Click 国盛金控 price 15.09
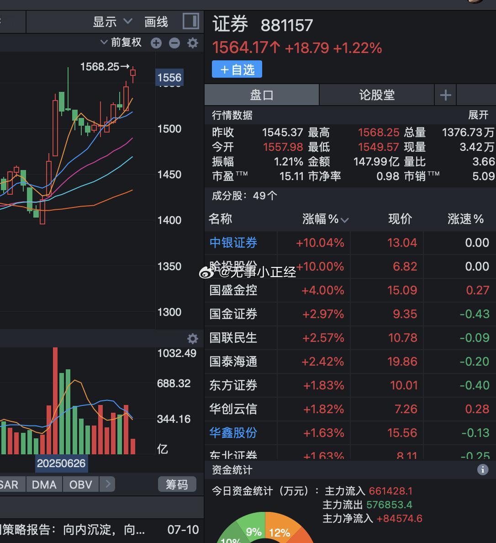The width and height of the screenshot is (496, 543). 402,290
